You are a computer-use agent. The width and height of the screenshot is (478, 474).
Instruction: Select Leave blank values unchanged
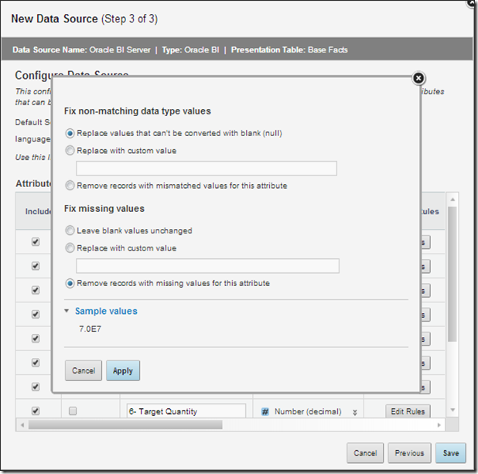click(x=70, y=230)
